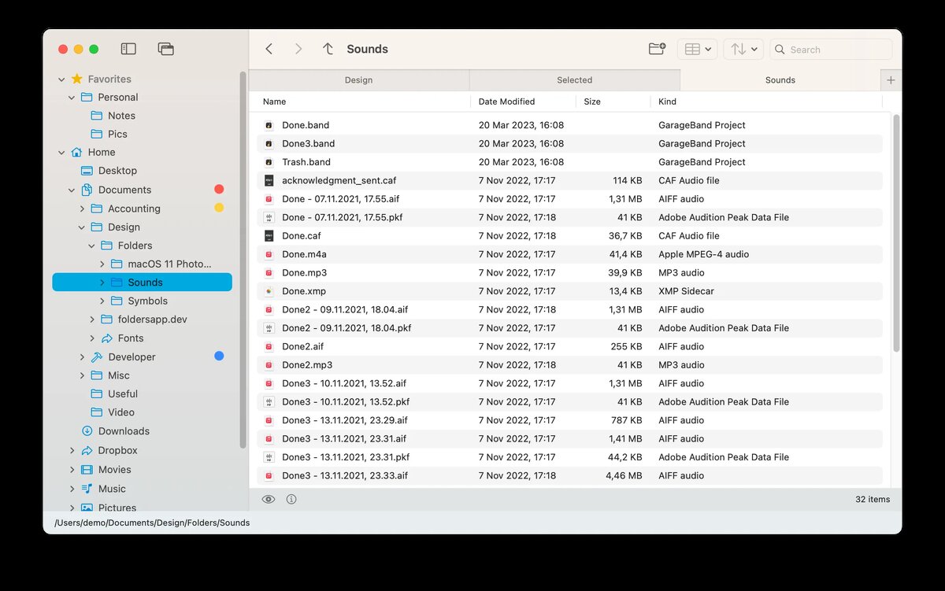945x591 pixels.
Task: Click the info icon in the status bar
Action: [x=291, y=499]
